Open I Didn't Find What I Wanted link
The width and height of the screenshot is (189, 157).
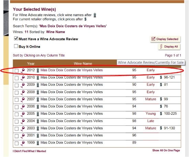pos(30,151)
